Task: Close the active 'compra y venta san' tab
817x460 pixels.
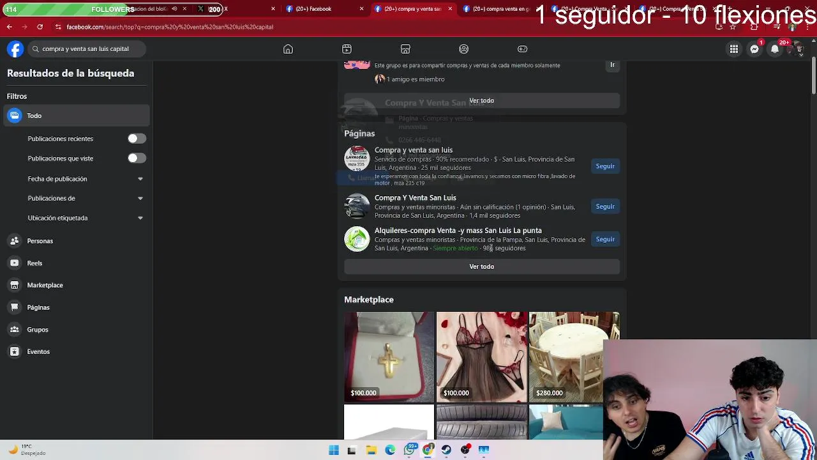Action: (450, 9)
